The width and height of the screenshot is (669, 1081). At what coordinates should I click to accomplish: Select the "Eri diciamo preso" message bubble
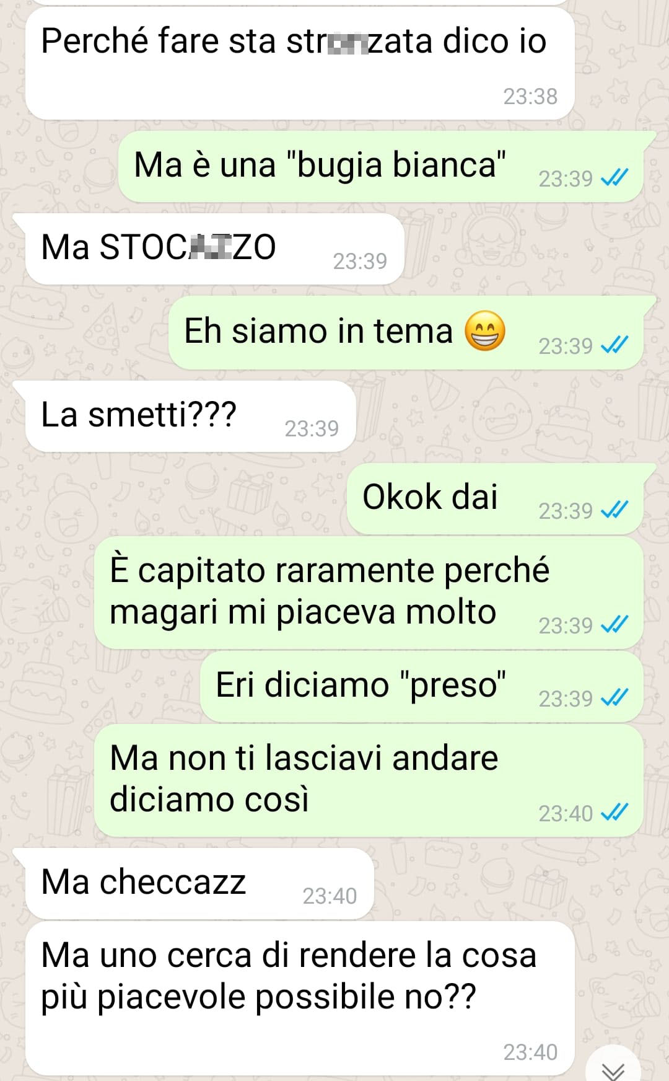(421, 687)
